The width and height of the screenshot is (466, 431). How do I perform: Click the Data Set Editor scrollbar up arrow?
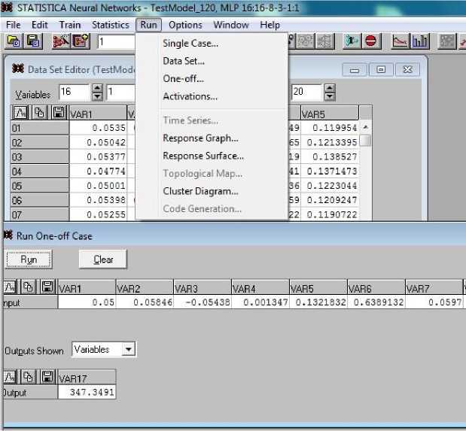[x=365, y=128]
